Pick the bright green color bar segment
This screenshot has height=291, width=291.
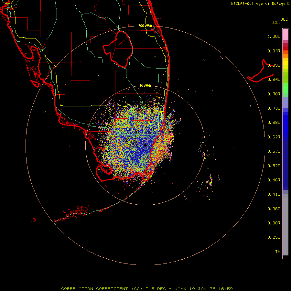[x=286, y=88]
